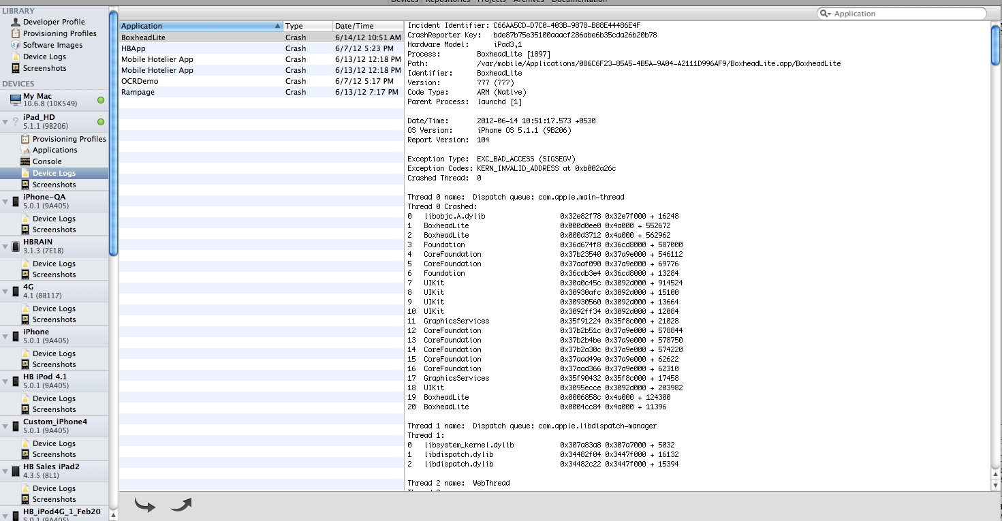The width and height of the screenshot is (1002, 521).
Task: Select HBApp crash log row
Action: [x=262, y=48]
